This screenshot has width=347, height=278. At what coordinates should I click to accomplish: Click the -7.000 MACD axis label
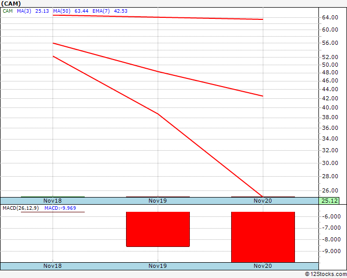coord(331,228)
